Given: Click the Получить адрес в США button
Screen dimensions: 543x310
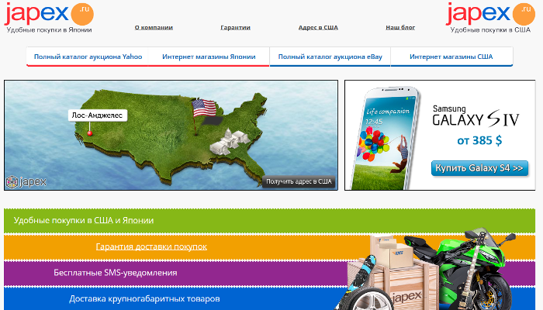Looking at the screenshot, I should [x=299, y=181].
